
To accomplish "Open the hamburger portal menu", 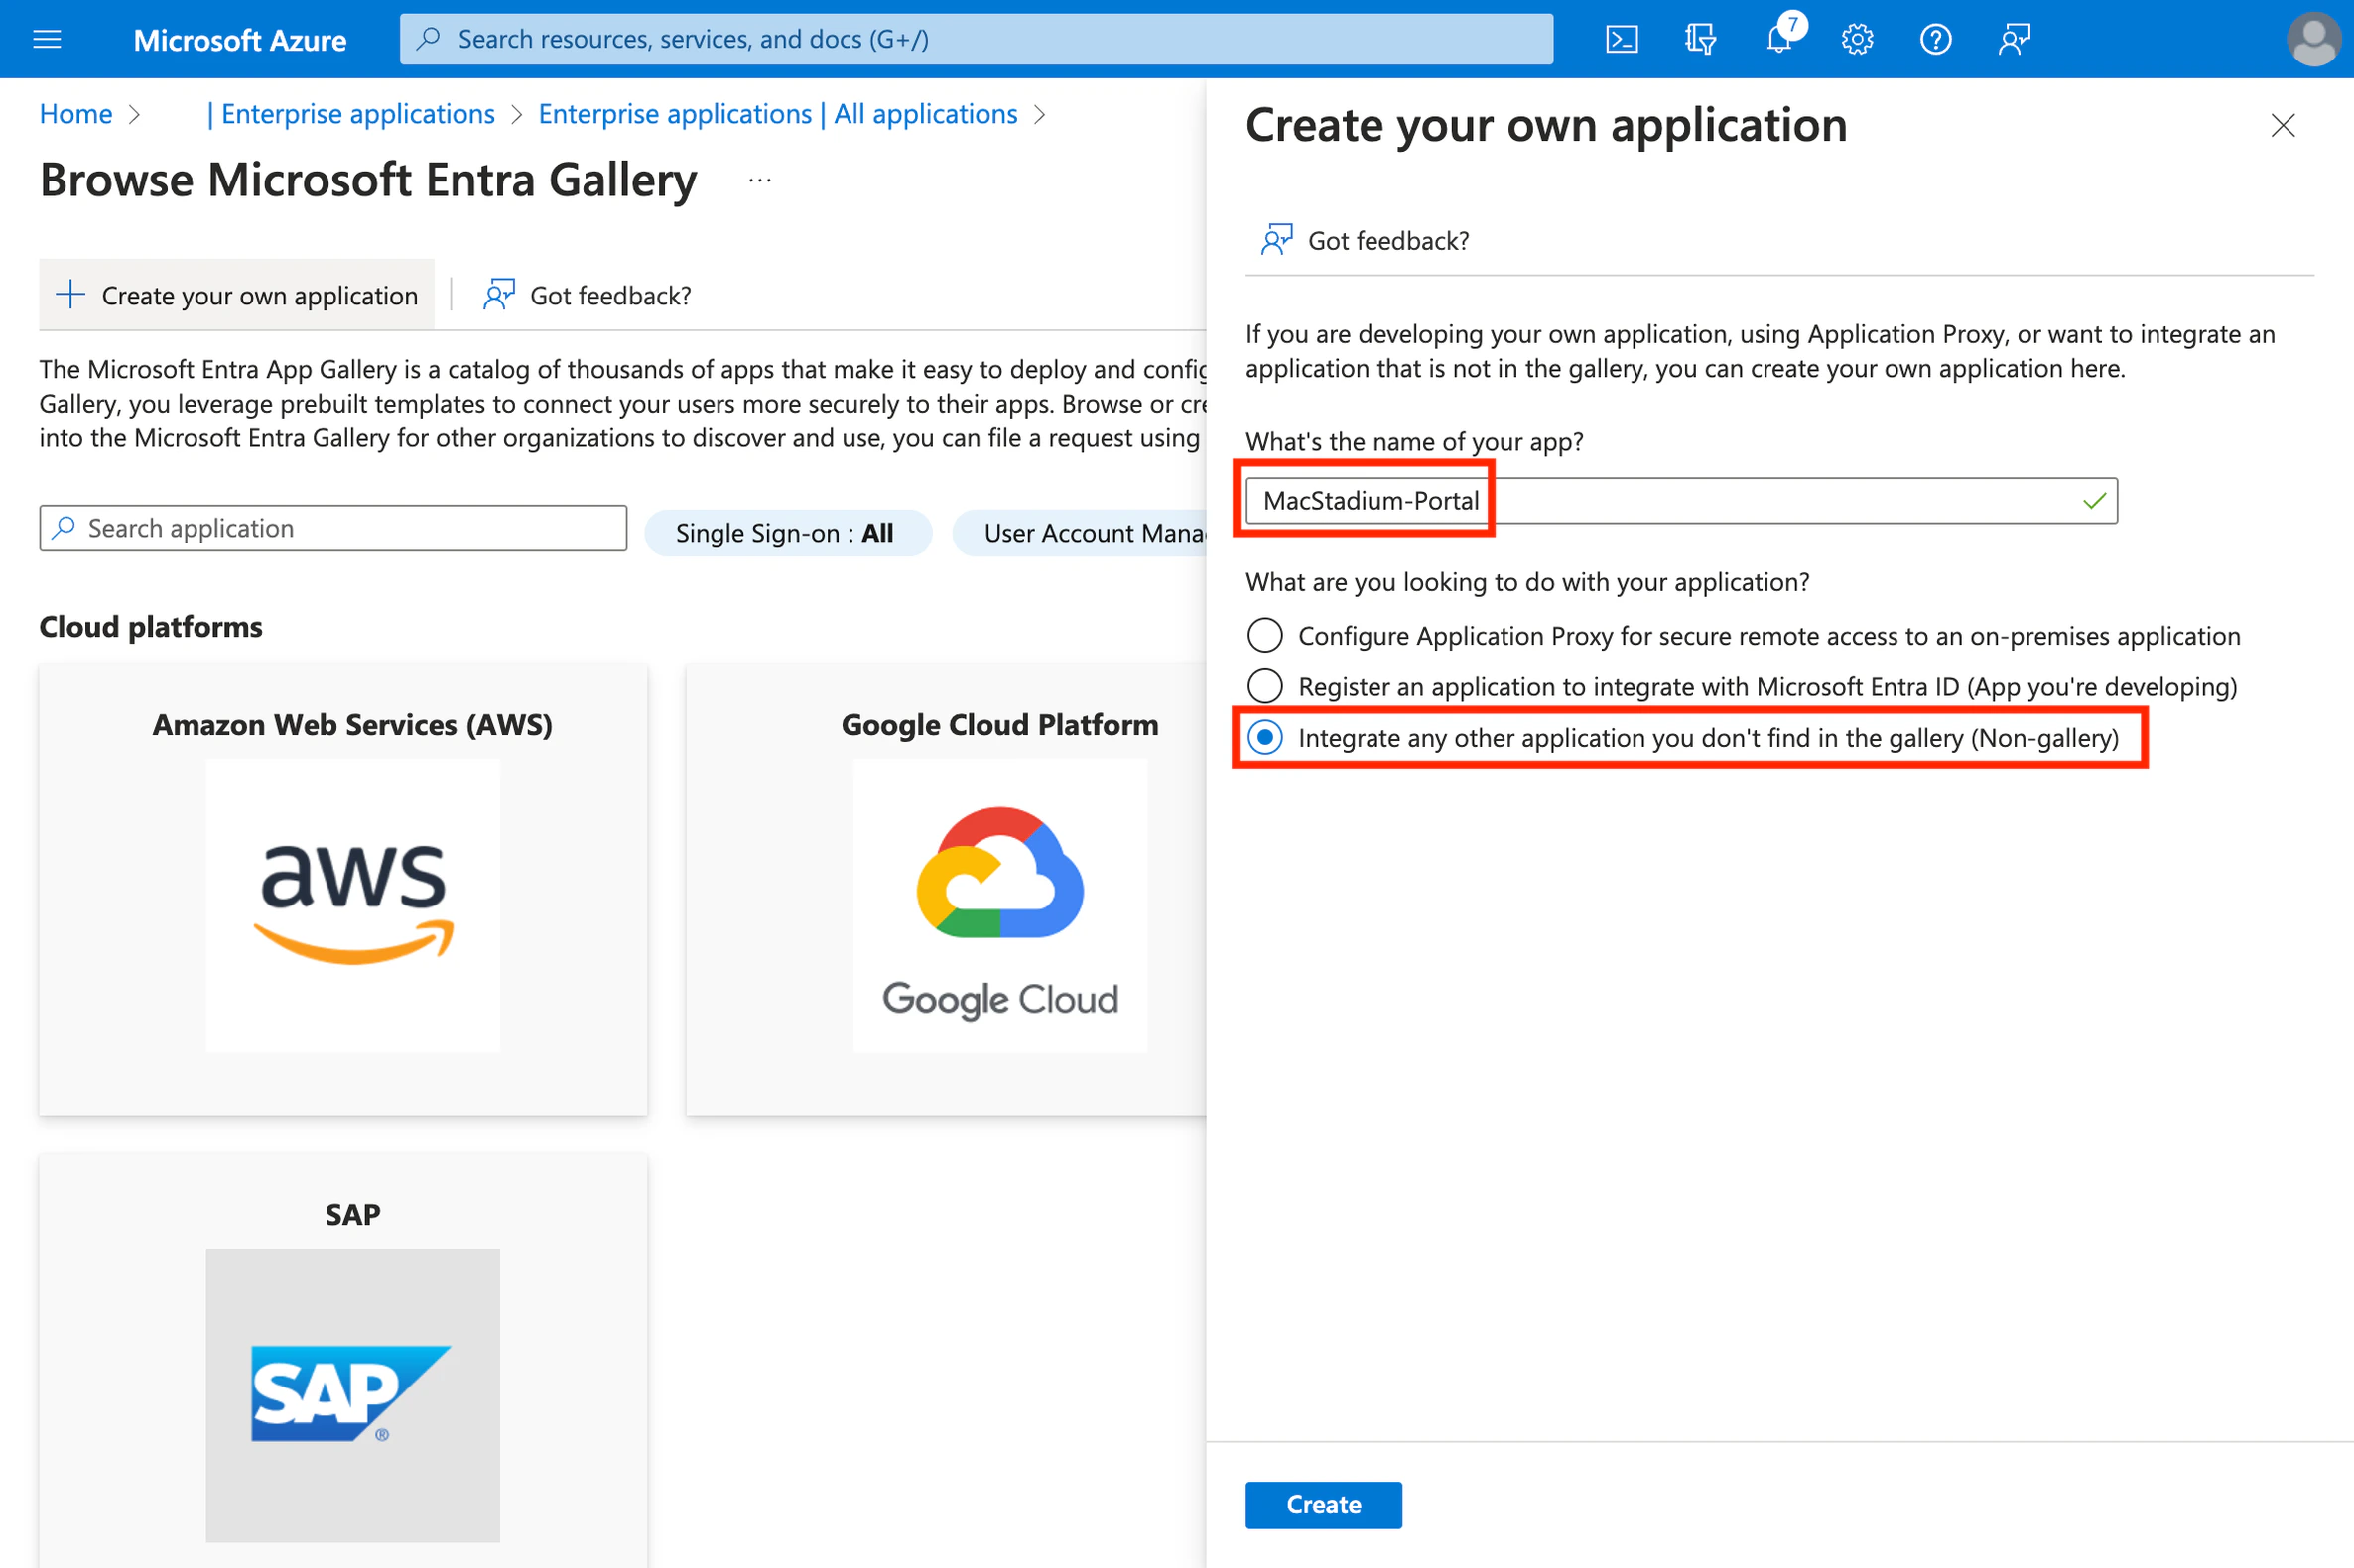I will [47, 39].
